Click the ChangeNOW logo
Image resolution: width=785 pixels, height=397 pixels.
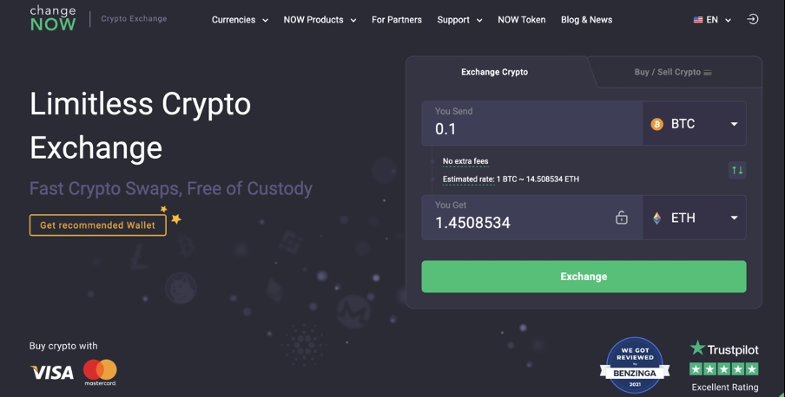pos(53,18)
